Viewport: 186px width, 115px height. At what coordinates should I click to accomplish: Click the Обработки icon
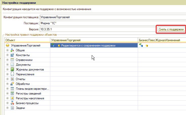12,84
